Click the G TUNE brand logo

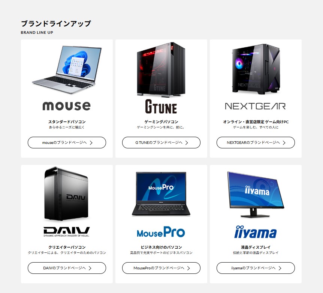tap(161, 107)
